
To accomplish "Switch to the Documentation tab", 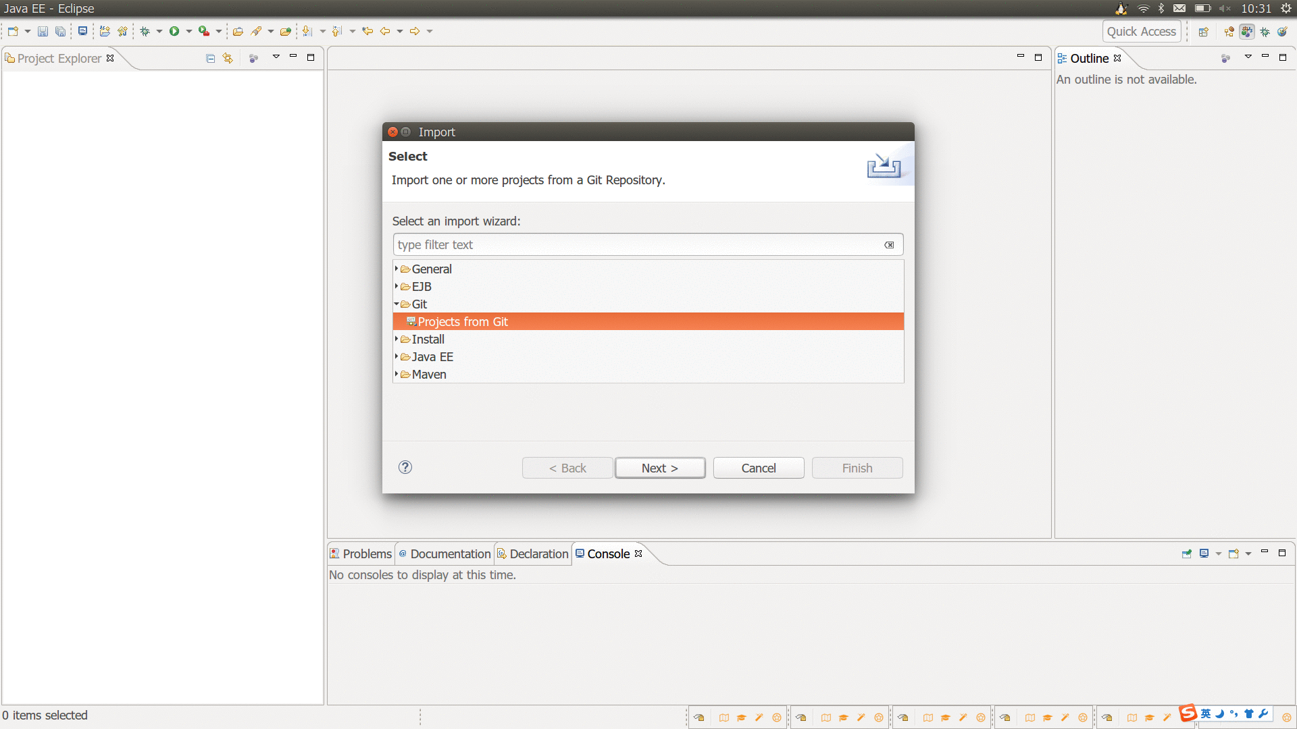I will [444, 553].
